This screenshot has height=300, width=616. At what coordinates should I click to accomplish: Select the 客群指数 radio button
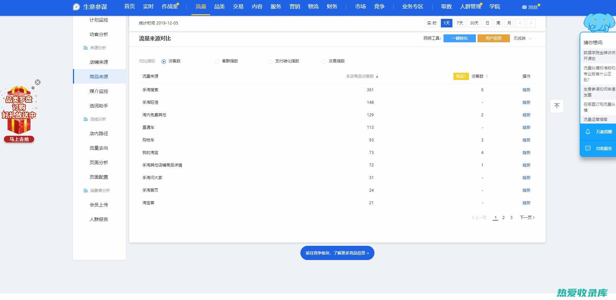(x=217, y=61)
